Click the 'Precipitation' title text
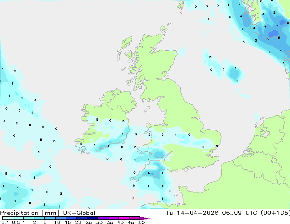 point(19,213)
